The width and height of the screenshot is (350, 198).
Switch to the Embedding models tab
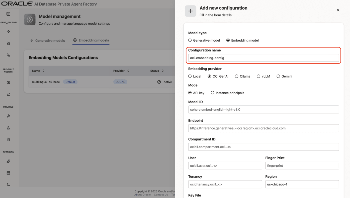point(91,40)
